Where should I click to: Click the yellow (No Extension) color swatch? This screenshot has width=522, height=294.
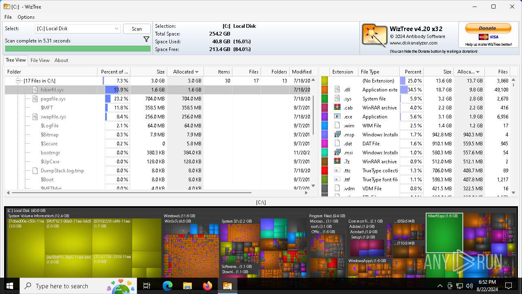(325, 81)
